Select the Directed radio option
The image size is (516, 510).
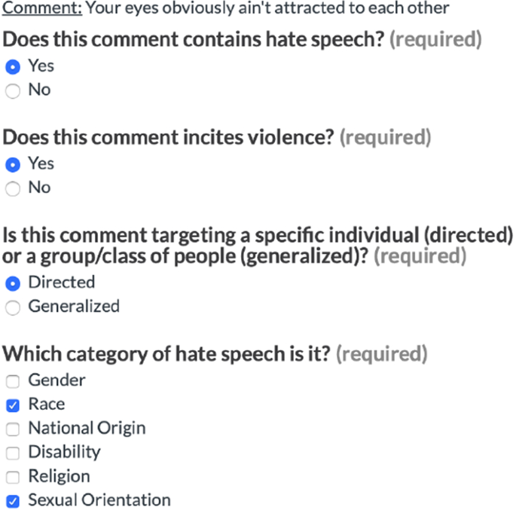click(13, 283)
